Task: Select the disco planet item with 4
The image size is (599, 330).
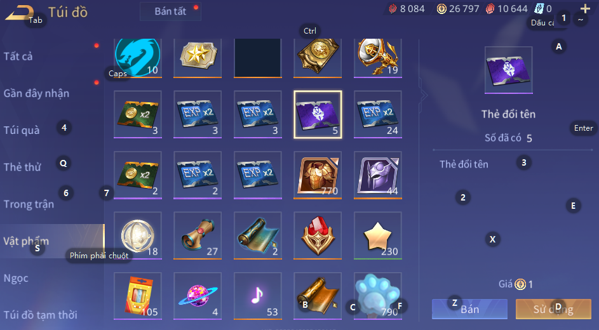Action: (198, 296)
